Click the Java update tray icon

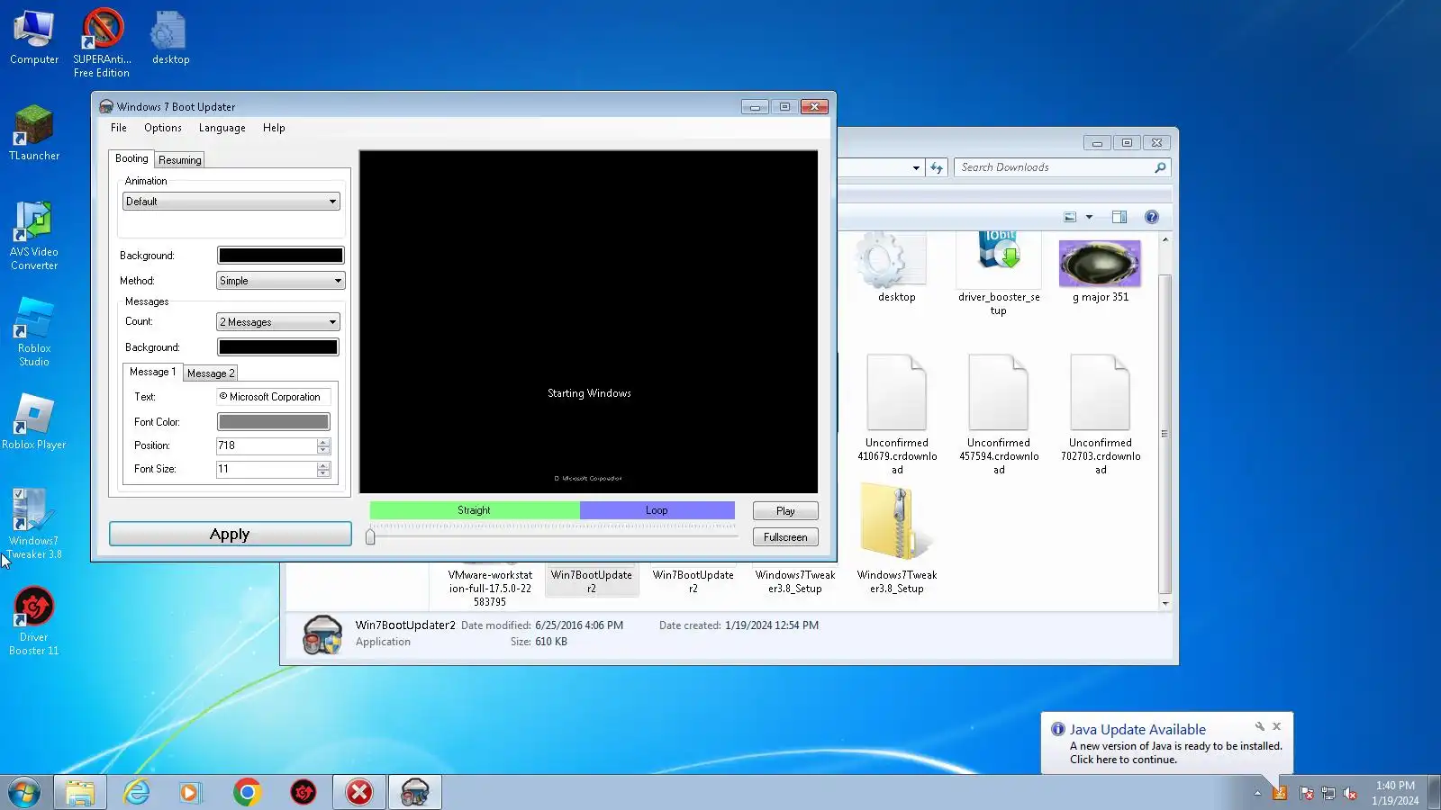[1280, 793]
